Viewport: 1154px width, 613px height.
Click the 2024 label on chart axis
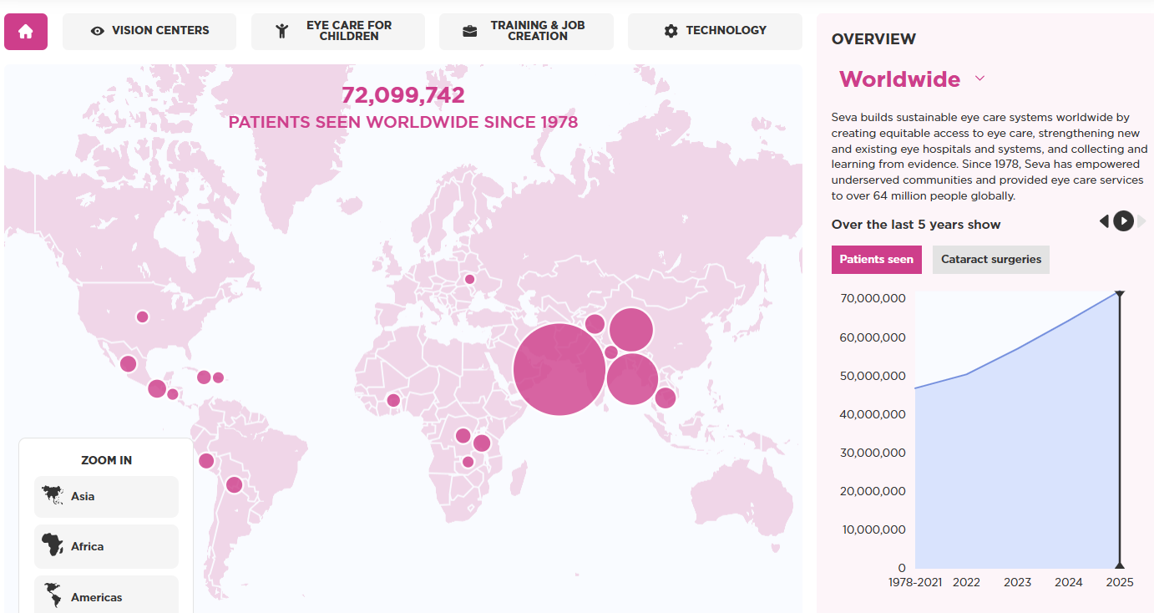[1069, 582]
